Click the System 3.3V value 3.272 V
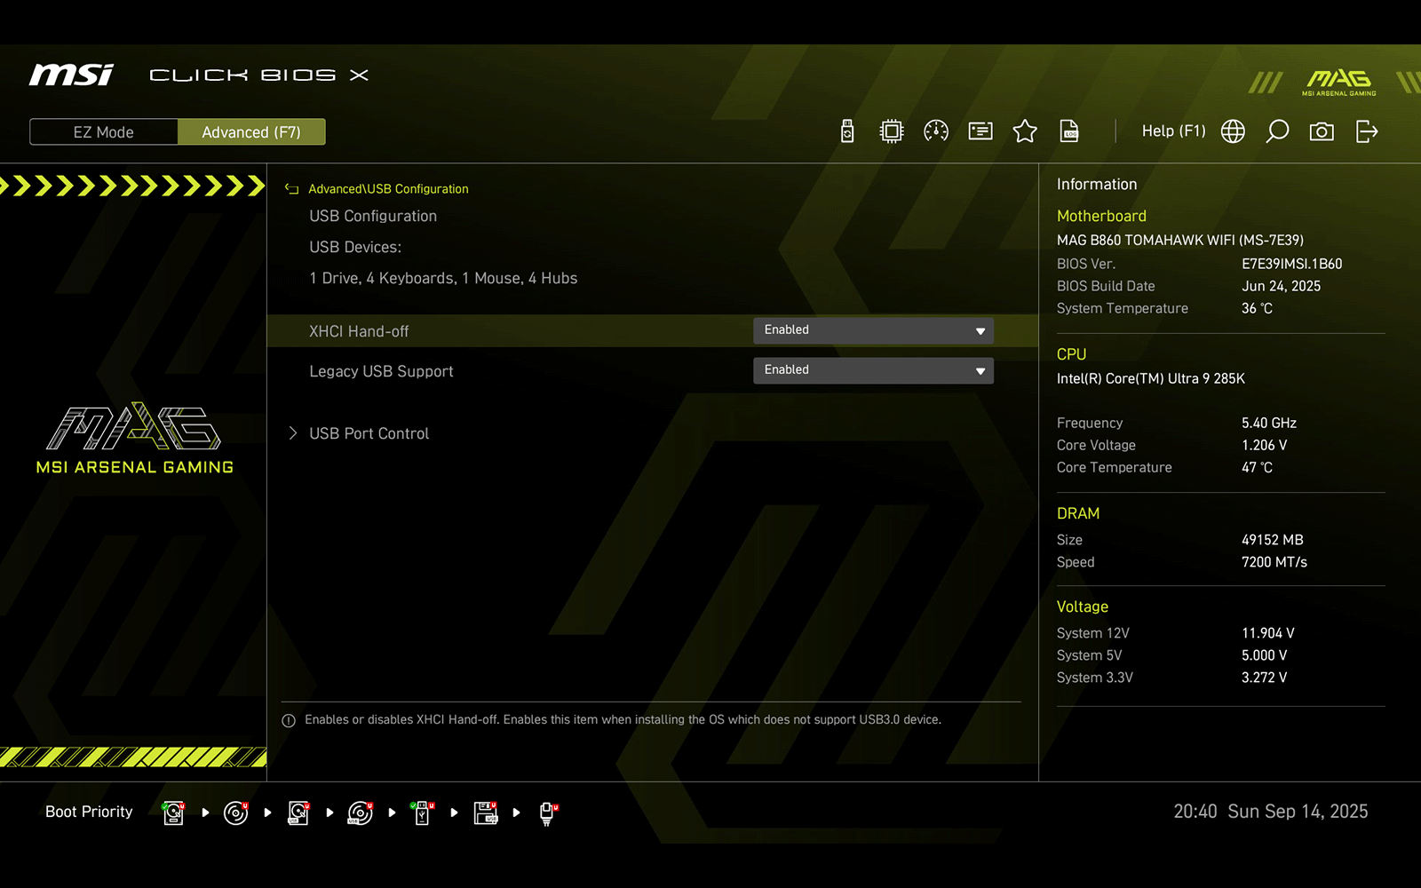1421x888 pixels. click(x=1264, y=678)
